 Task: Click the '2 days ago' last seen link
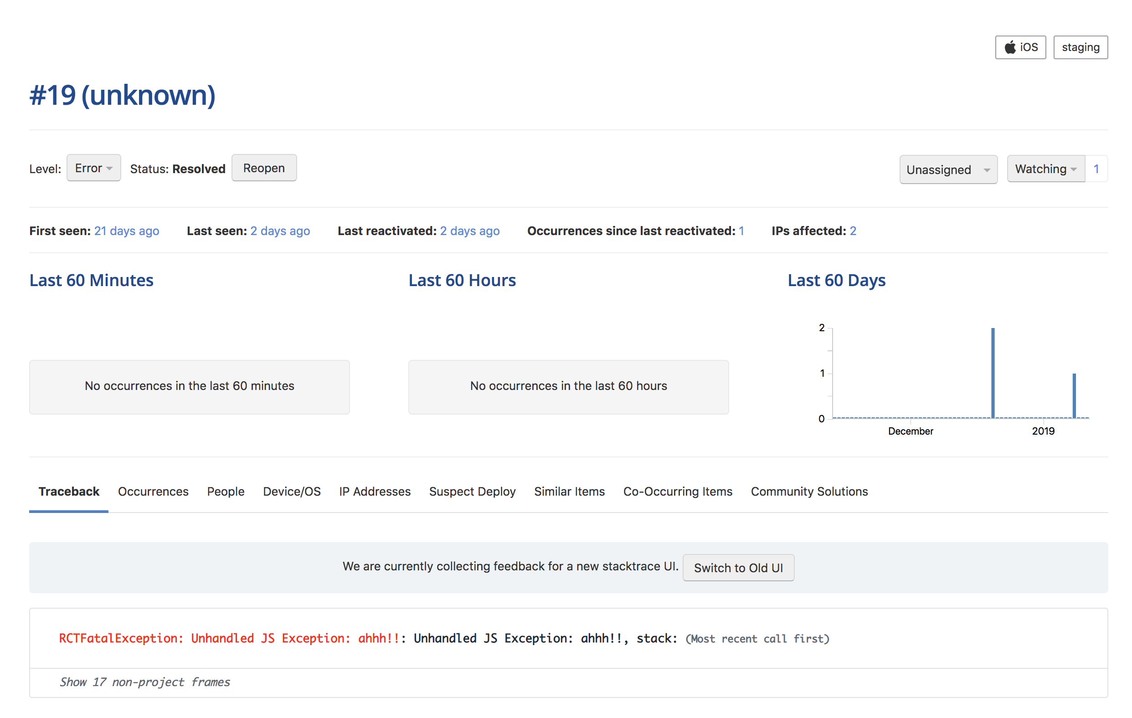click(x=280, y=231)
